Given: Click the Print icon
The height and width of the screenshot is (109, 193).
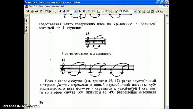Looking at the screenshot, I should 32,11.
